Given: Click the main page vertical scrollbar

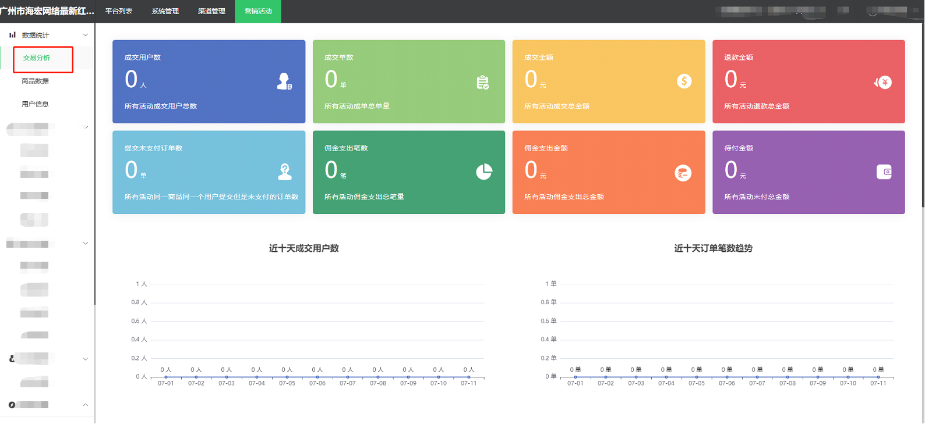Looking at the screenshot, I should pyautogui.click(x=923, y=115).
